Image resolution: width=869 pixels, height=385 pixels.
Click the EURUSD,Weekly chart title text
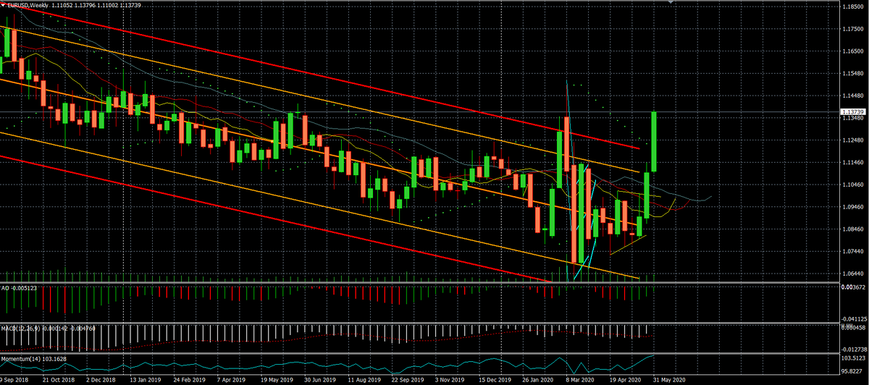click(28, 4)
